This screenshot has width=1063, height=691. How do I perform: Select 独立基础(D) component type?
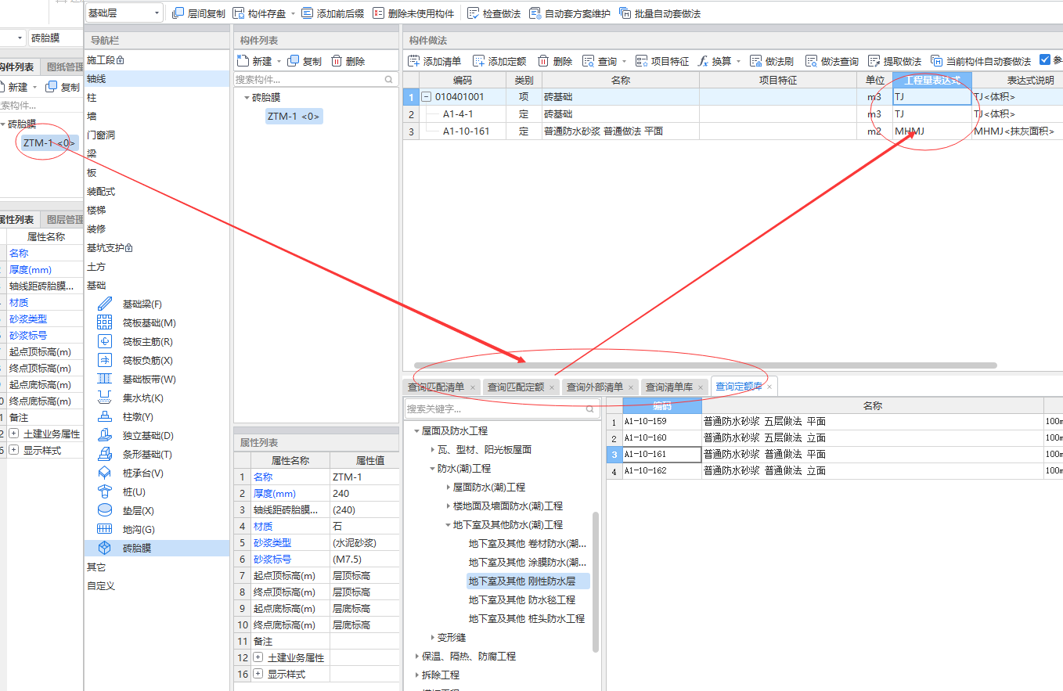coord(147,435)
